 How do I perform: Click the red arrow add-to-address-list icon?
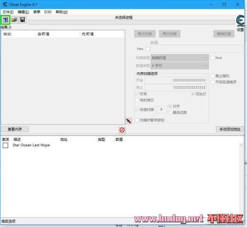[x=129, y=121]
